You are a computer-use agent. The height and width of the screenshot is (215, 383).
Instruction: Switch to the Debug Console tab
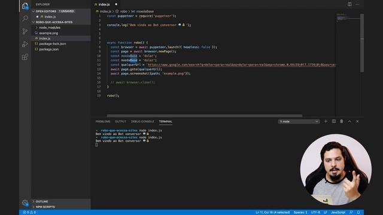pyautogui.click(x=142, y=121)
